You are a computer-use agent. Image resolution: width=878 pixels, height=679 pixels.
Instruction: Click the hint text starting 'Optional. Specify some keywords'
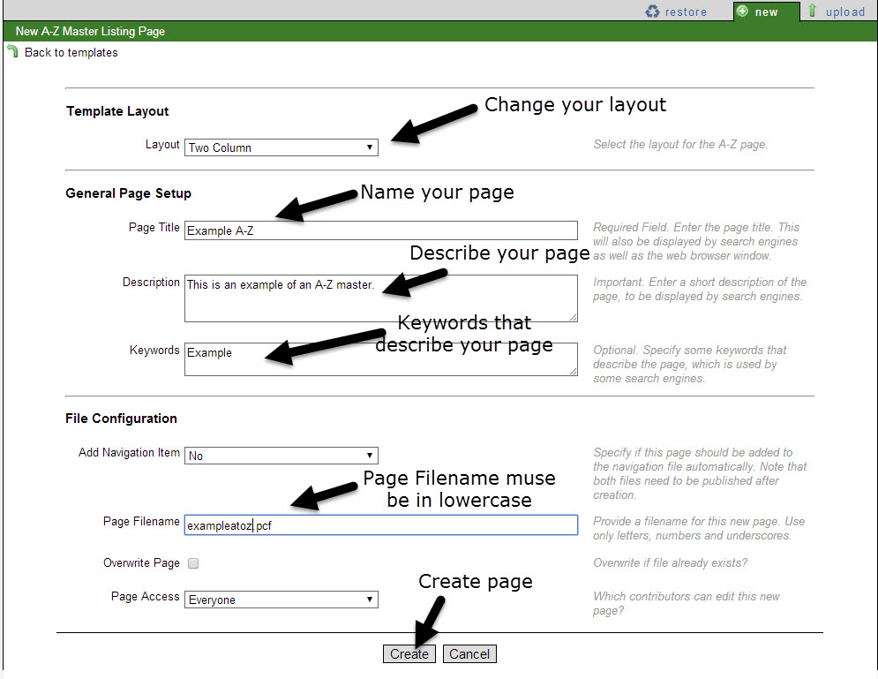[x=690, y=364]
